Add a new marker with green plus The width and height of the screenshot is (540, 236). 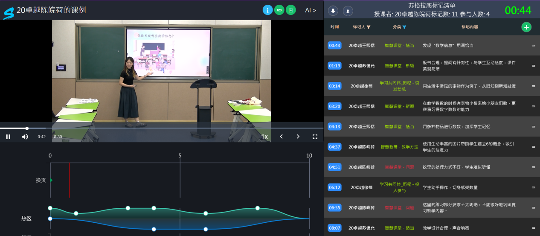tap(526, 27)
